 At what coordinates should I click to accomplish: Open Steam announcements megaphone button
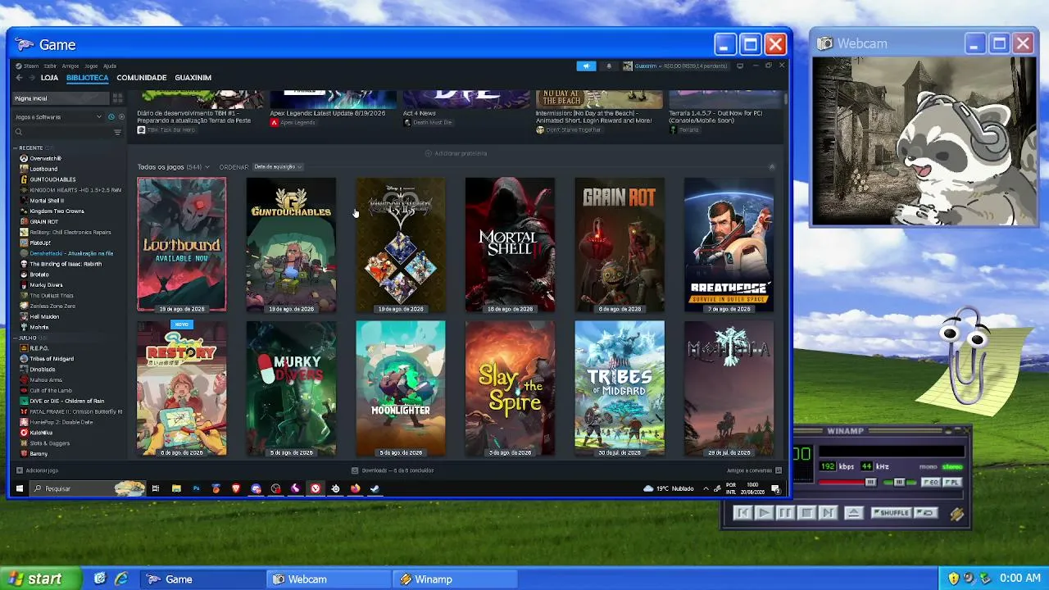(x=586, y=66)
